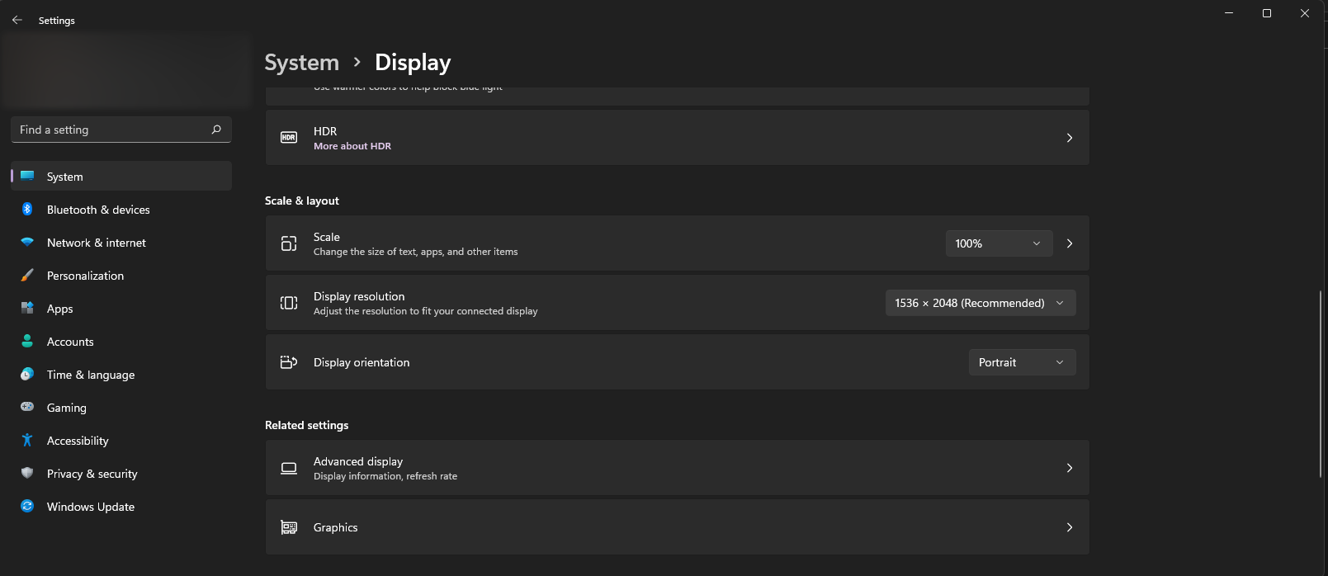
Task: Open Advanced display settings
Action: coord(677,468)
